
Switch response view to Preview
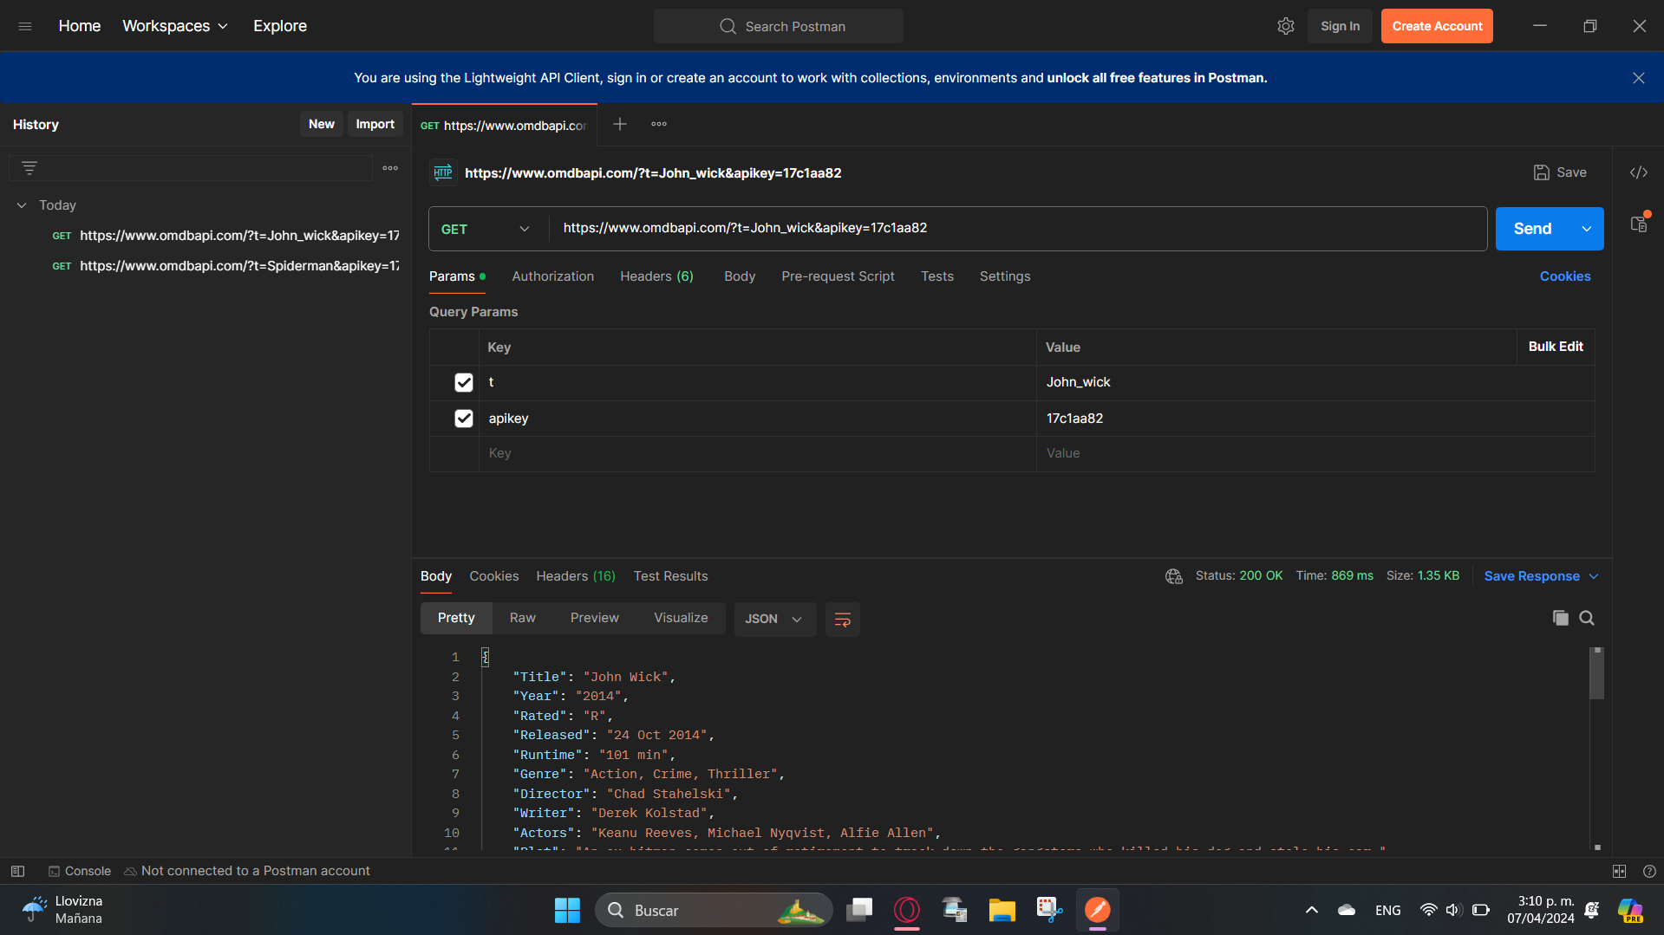coord(595,618)
